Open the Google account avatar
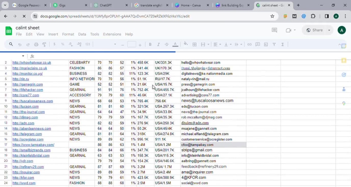This screenshot has height=187, width=351. 342,30
